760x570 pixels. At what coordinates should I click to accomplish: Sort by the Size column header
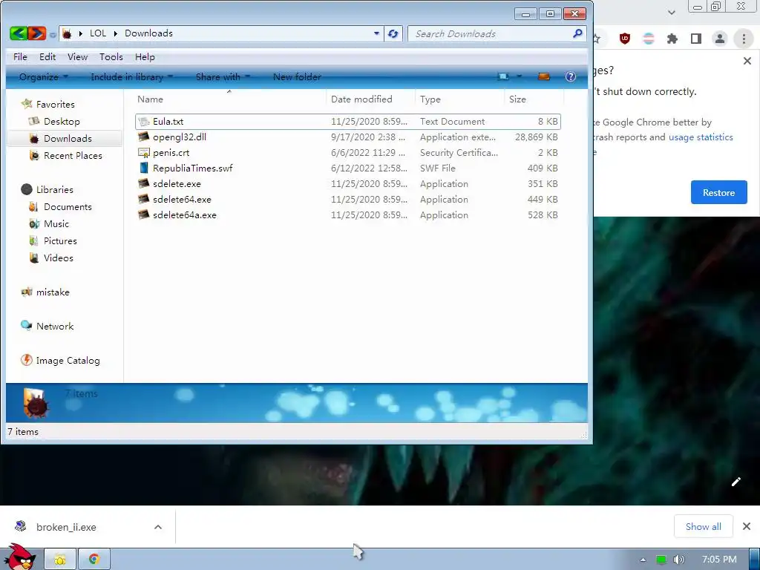534,99
